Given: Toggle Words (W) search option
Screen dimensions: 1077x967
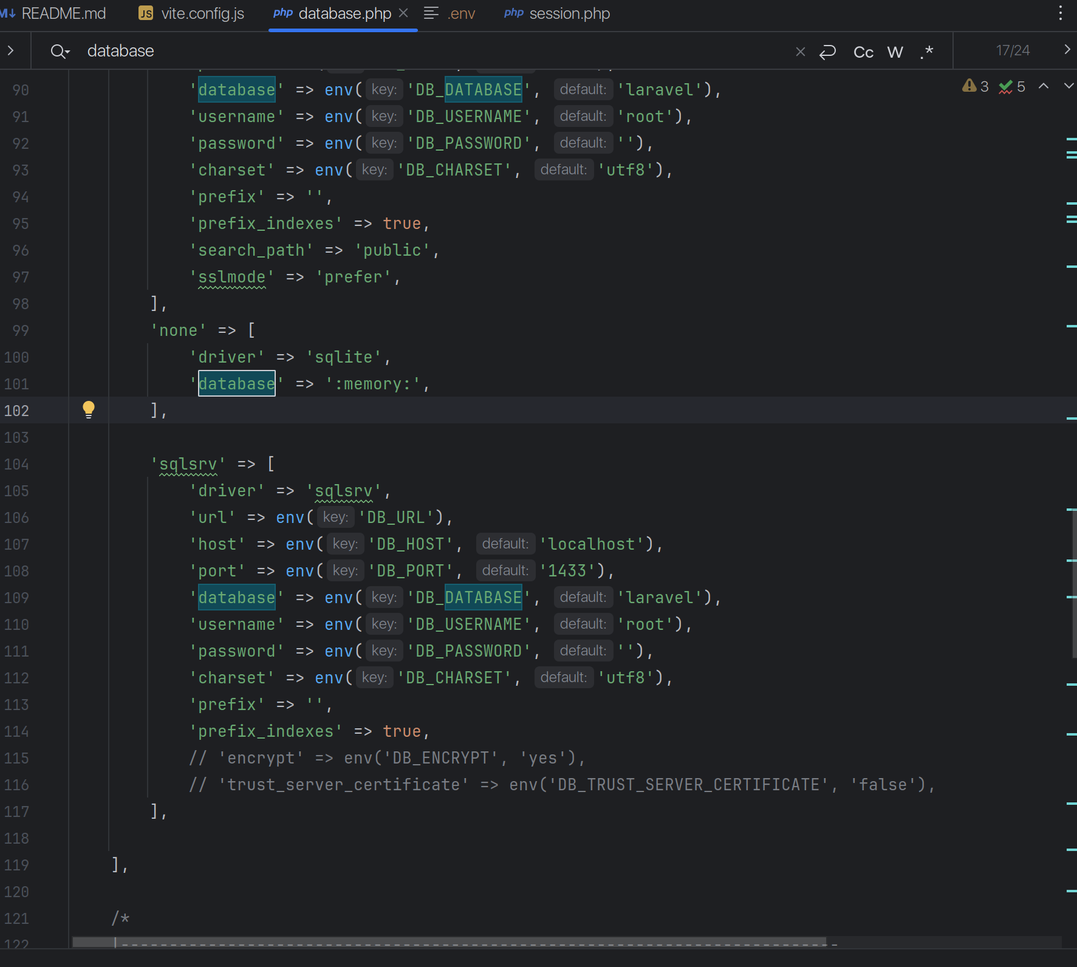Looking at the screenshot, I should [x=895, y=52].
